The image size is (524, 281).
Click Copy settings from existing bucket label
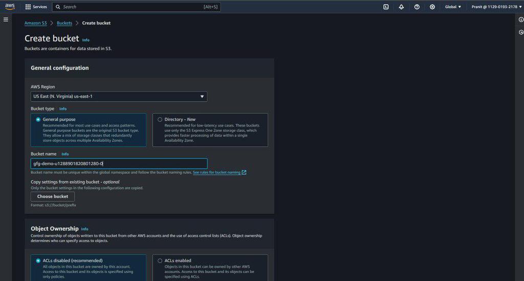(x=75, y=182)
